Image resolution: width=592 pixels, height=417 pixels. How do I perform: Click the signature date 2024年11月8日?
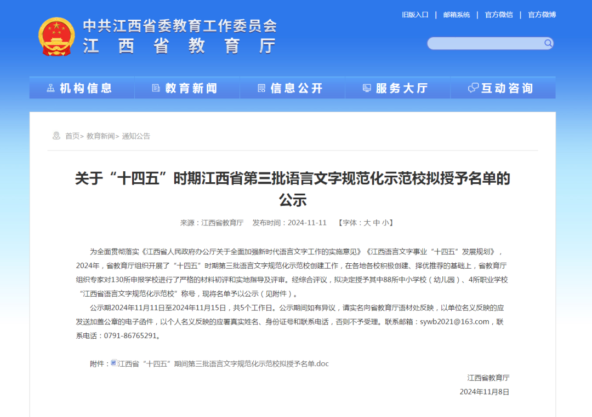pos(485,392)
